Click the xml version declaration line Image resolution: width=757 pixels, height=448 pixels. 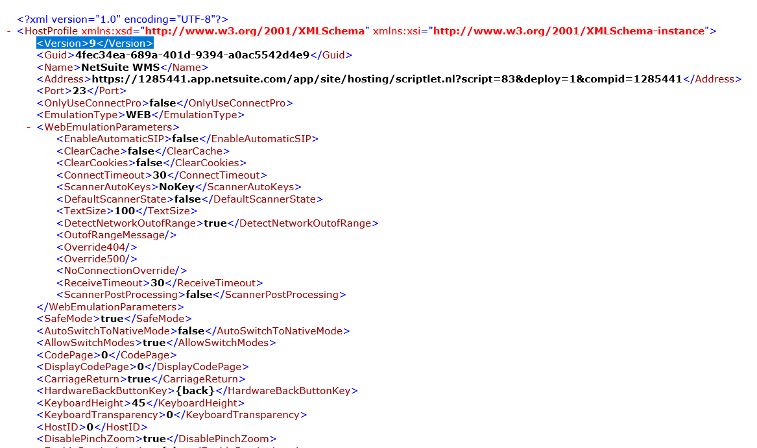122,19
